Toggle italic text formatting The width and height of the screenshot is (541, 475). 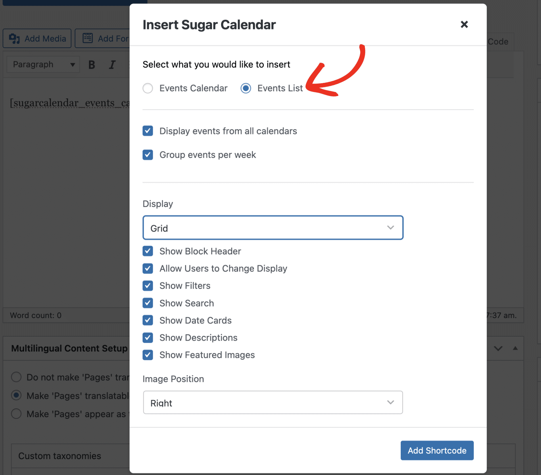(x=112, y=65)
